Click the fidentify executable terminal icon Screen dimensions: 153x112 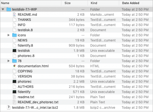pos(14,92)
